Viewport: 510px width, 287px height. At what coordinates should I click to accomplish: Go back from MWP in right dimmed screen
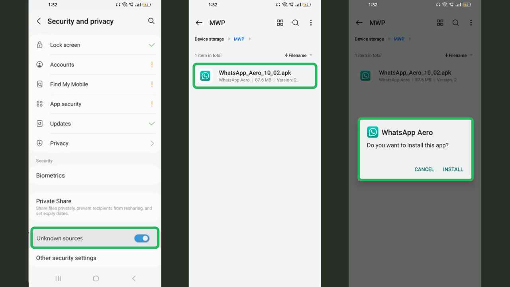click(x=359, y=23)
